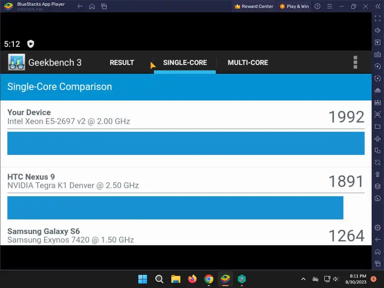Click the home icon in the sidebar
384x288 pixels.
[x=377, y=252]
